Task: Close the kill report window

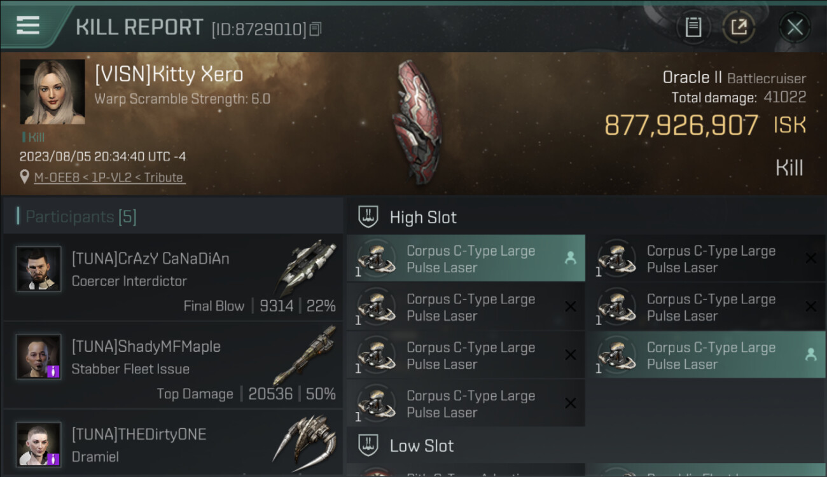Action: pyautogui.click(x=795, y=27)
